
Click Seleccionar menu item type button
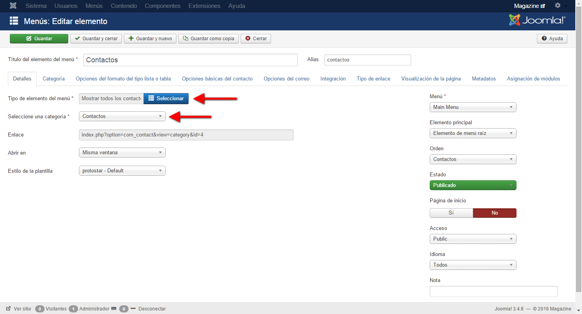pos(166,98)
